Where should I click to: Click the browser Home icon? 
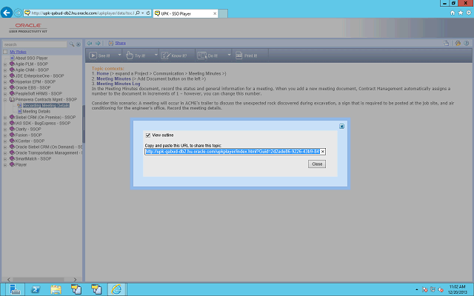pyautogui.click(x=453, y=13)
